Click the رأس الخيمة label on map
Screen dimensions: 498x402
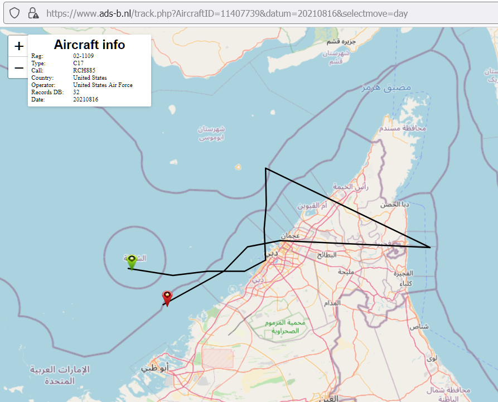click(351, 187)
